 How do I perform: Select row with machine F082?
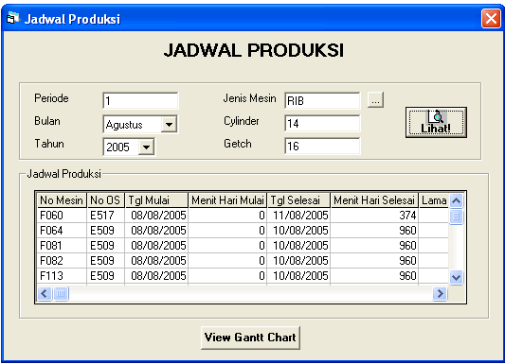point(243,261)
